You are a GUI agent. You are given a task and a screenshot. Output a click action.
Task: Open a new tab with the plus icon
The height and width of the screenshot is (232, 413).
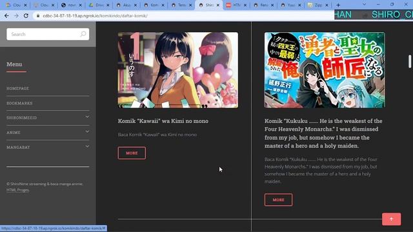(x=338, y=5)
